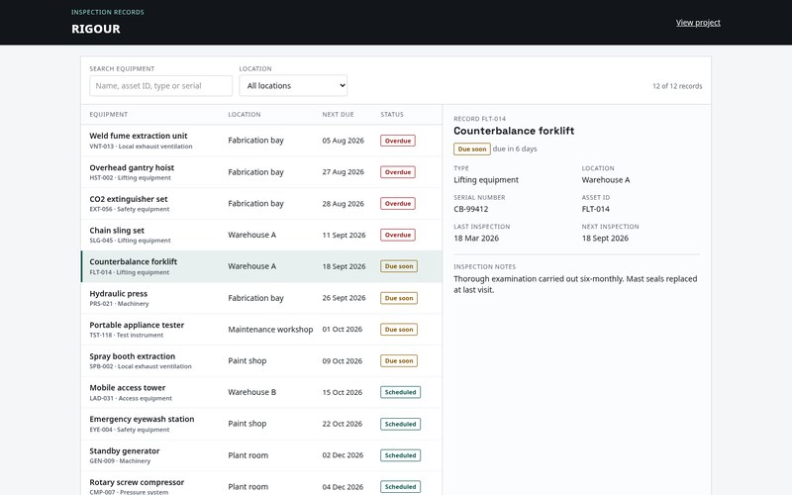
Task: Click the Counterbalance forklift detail heading
Action: pos(514,131)
